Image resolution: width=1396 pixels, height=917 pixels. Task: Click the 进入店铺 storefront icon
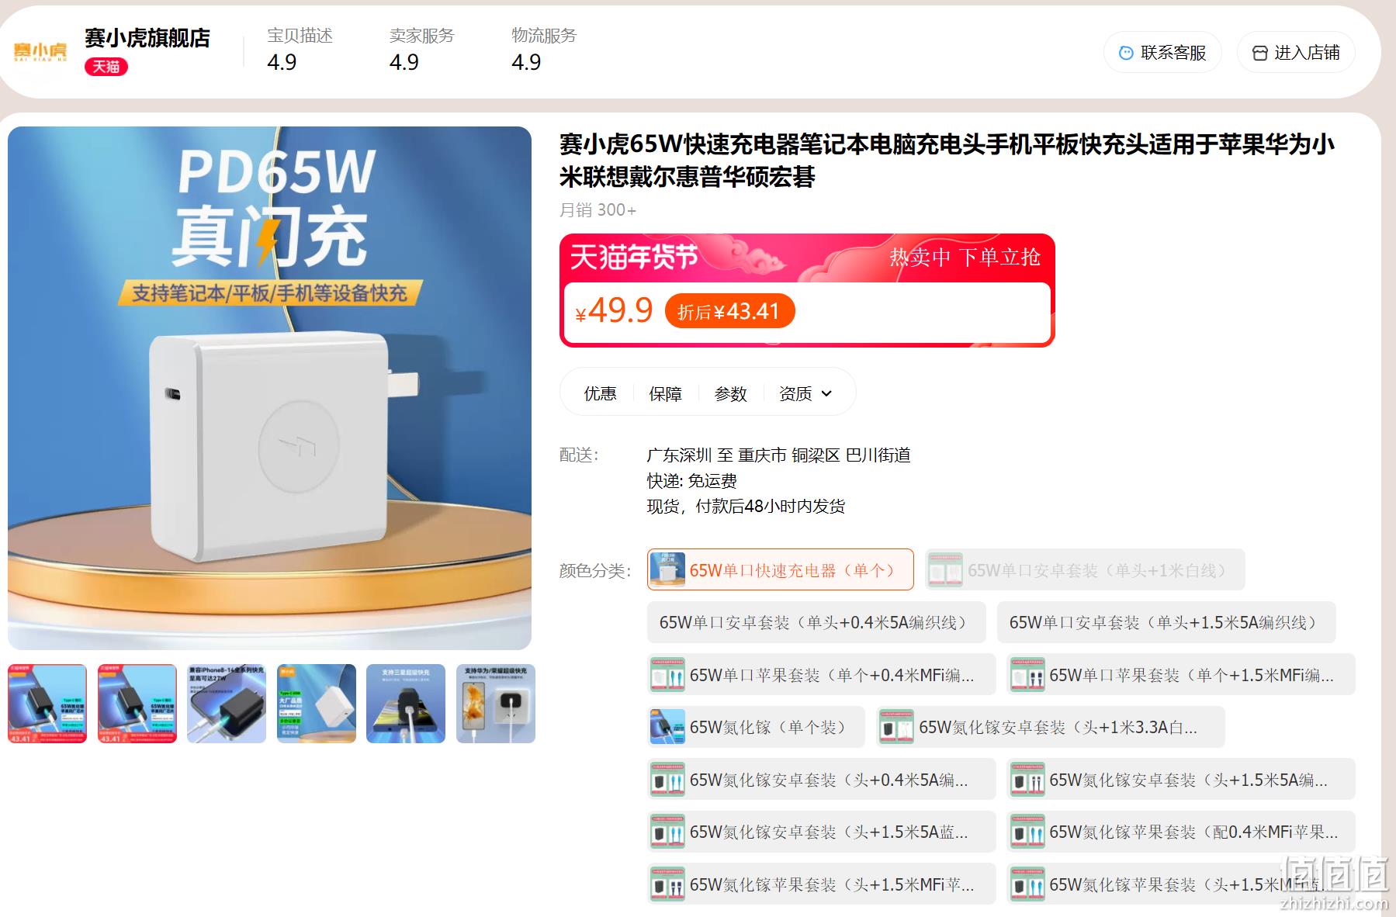(1260, 53)
